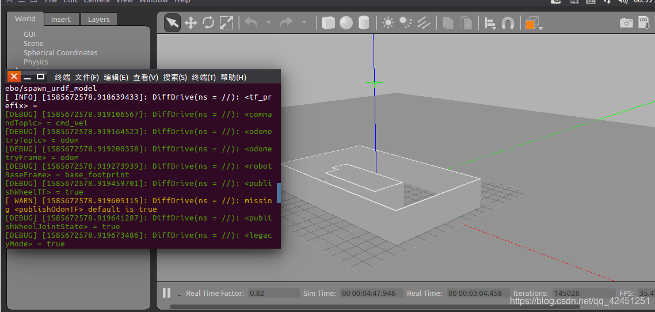Viewport: 655px width, 312px height.
Task: Open the undo history dropdown arrow
Action: click(x=268, y=22)
